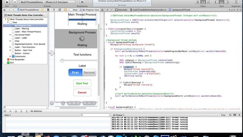The image size is (243, 137).
Task: Toggle the Utilities pane visibility
Action: click(227, 2)
